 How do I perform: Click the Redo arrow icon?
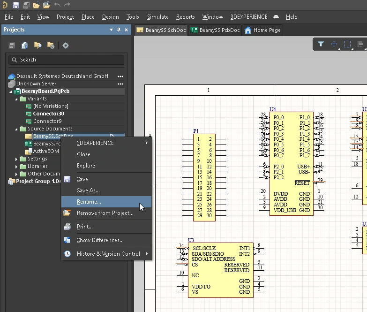click(67, 5)
